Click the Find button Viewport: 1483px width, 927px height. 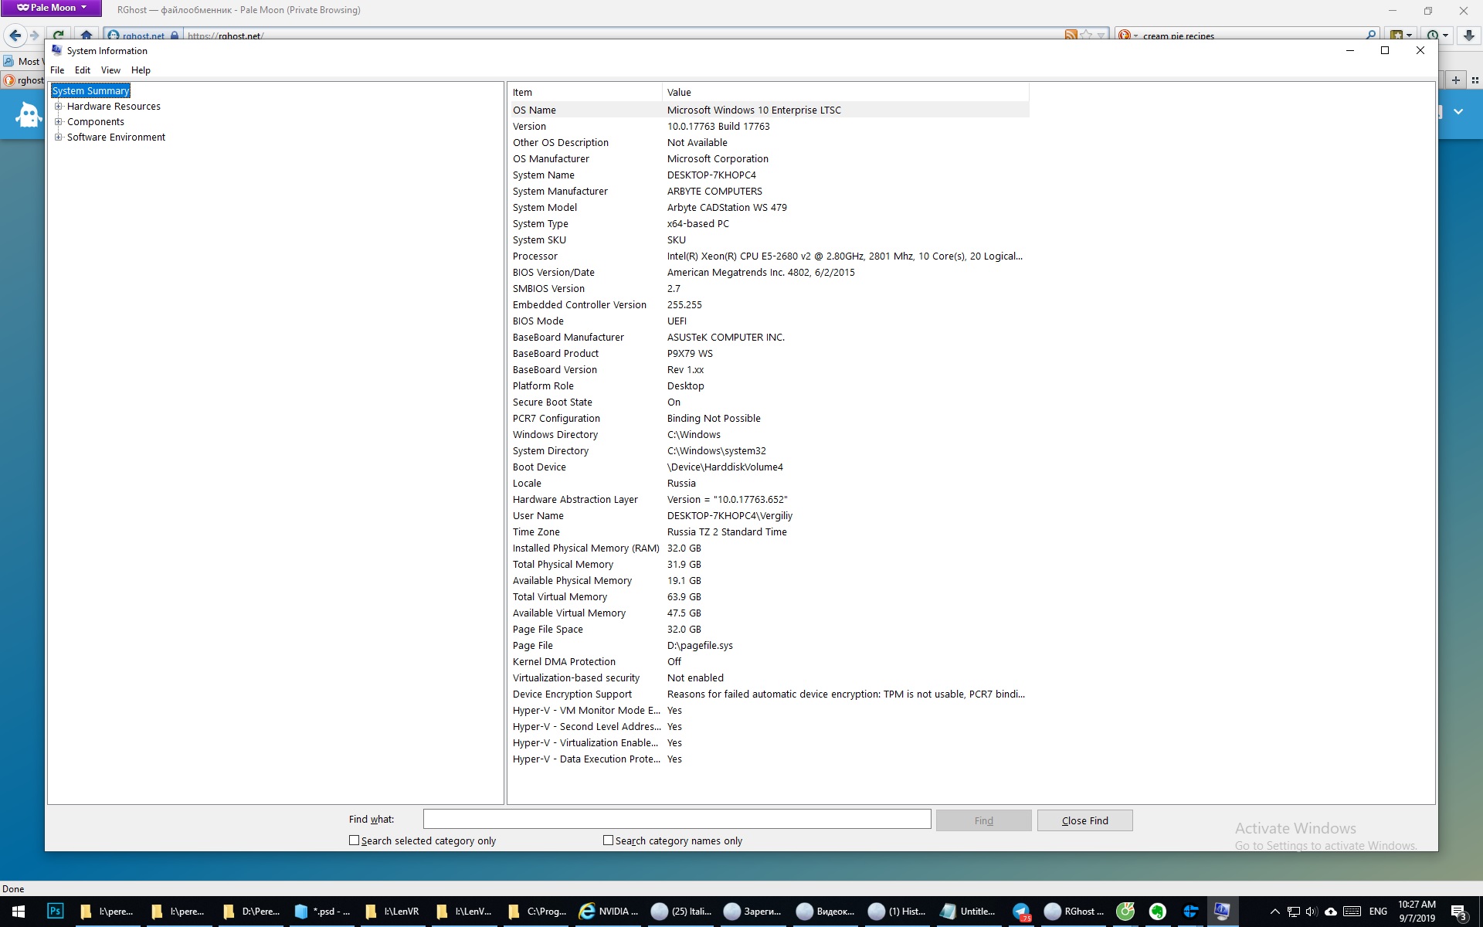(983, 820)
